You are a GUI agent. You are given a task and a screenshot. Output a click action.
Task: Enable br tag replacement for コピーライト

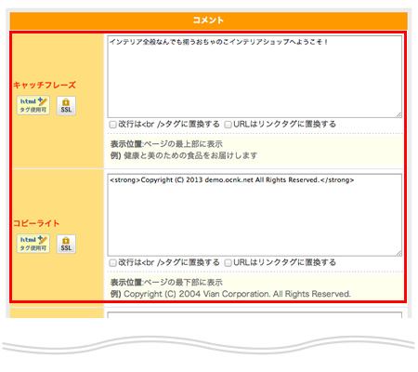tap(112, 263)
